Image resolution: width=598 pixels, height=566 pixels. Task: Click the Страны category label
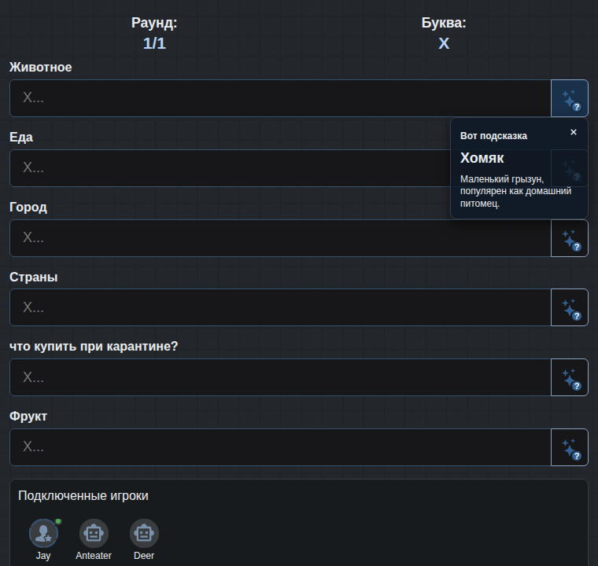(x=34, y=277)
